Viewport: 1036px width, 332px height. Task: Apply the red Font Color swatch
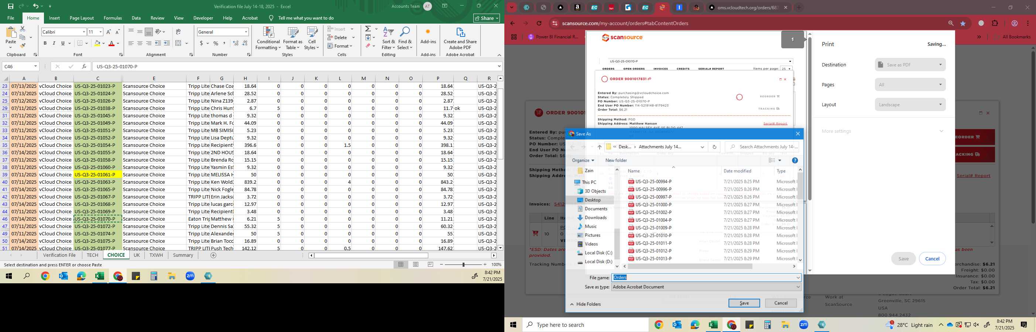coord(112,43)
